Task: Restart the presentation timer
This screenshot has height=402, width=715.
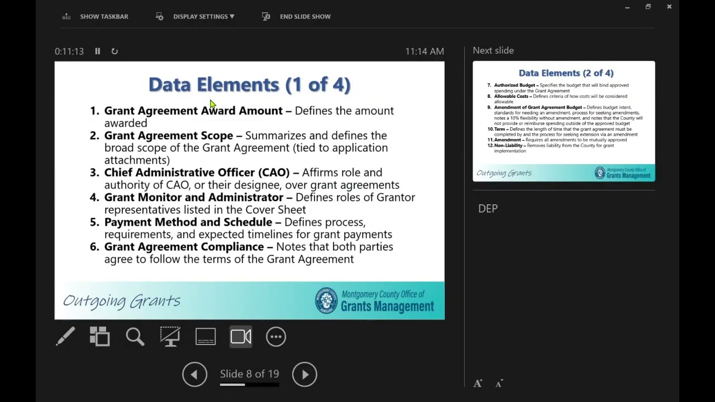Action: coord(115,51)
